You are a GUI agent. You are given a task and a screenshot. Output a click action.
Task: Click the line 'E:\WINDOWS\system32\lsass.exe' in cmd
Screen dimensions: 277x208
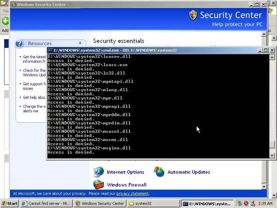tap(88, 65)
